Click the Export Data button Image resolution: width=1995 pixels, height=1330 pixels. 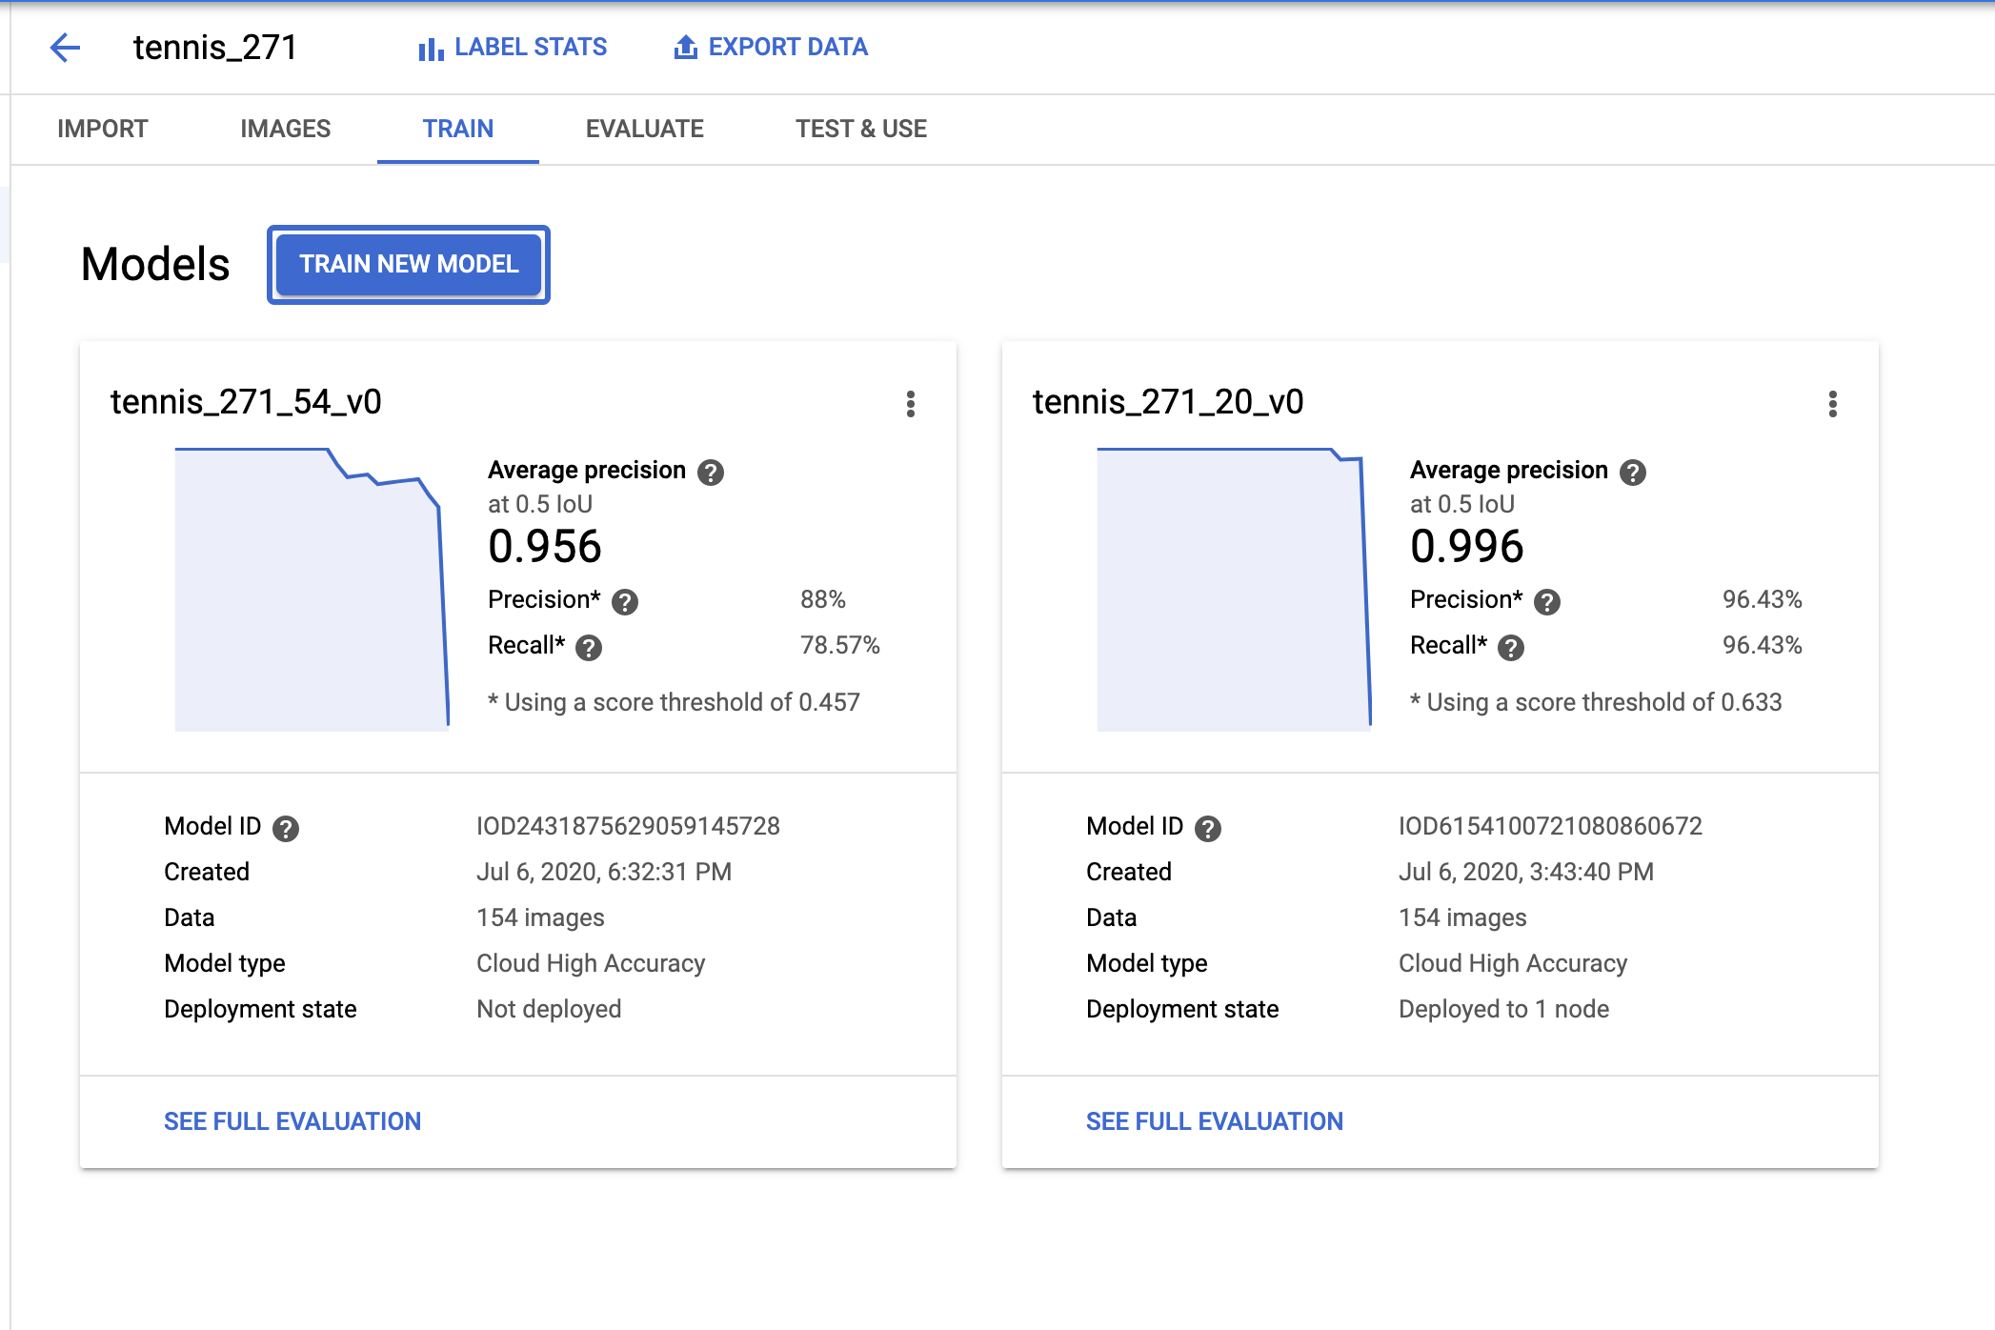[x=771, y=47]
